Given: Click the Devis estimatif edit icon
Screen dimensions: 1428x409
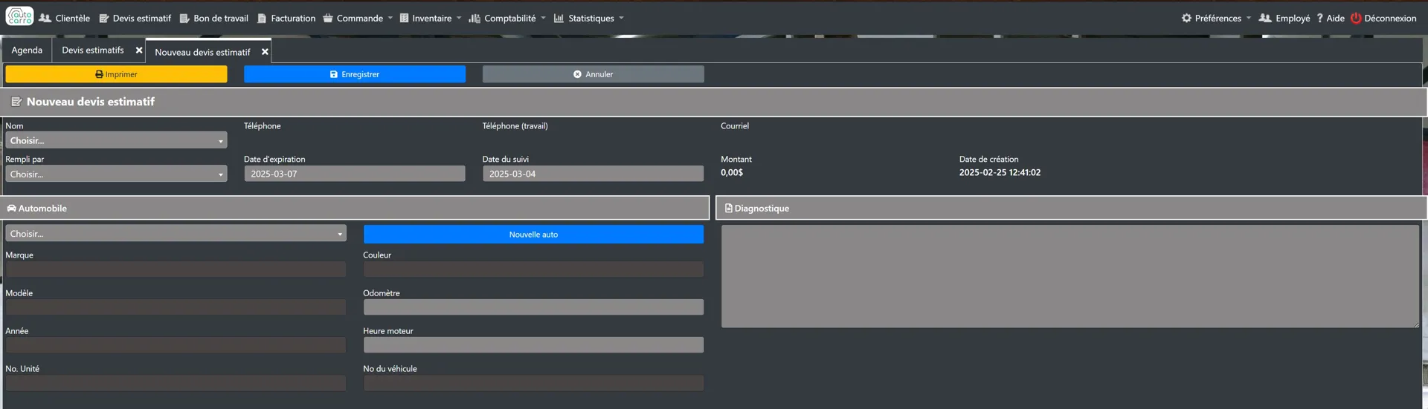Looking at the screenshot, I should point(104,18).
